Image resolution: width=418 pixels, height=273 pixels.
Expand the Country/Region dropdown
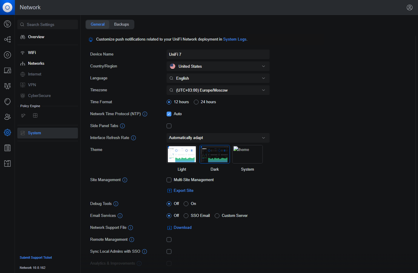[218, 66]
